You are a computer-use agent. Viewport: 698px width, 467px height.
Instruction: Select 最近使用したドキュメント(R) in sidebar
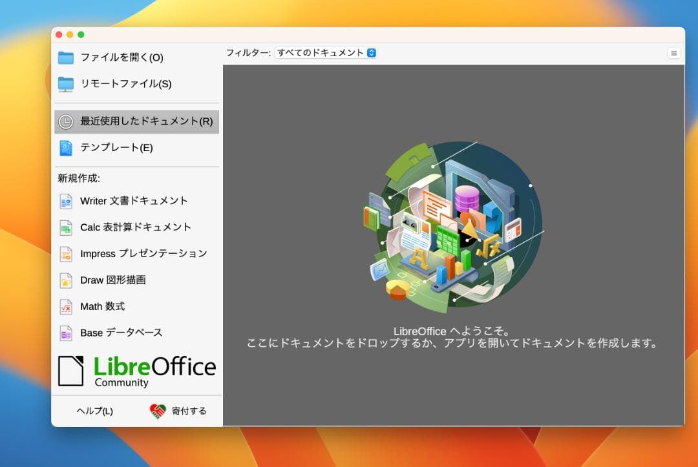146,121
